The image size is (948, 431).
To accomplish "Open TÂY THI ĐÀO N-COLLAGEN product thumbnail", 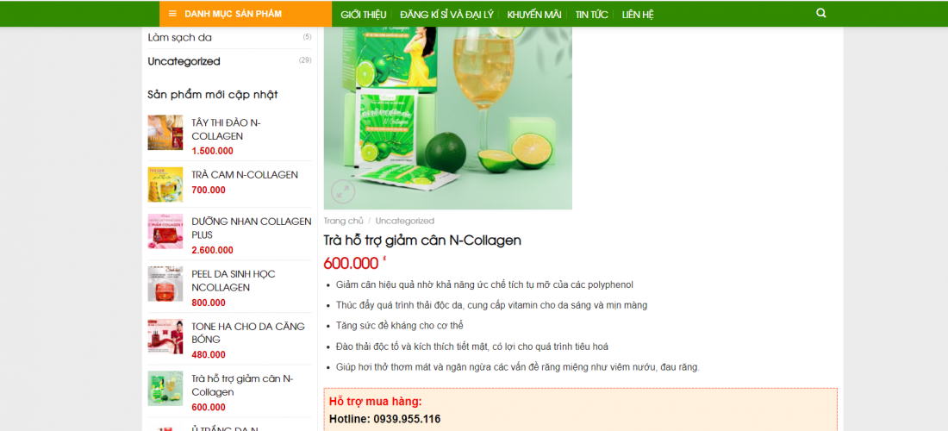I will point(165,133).
